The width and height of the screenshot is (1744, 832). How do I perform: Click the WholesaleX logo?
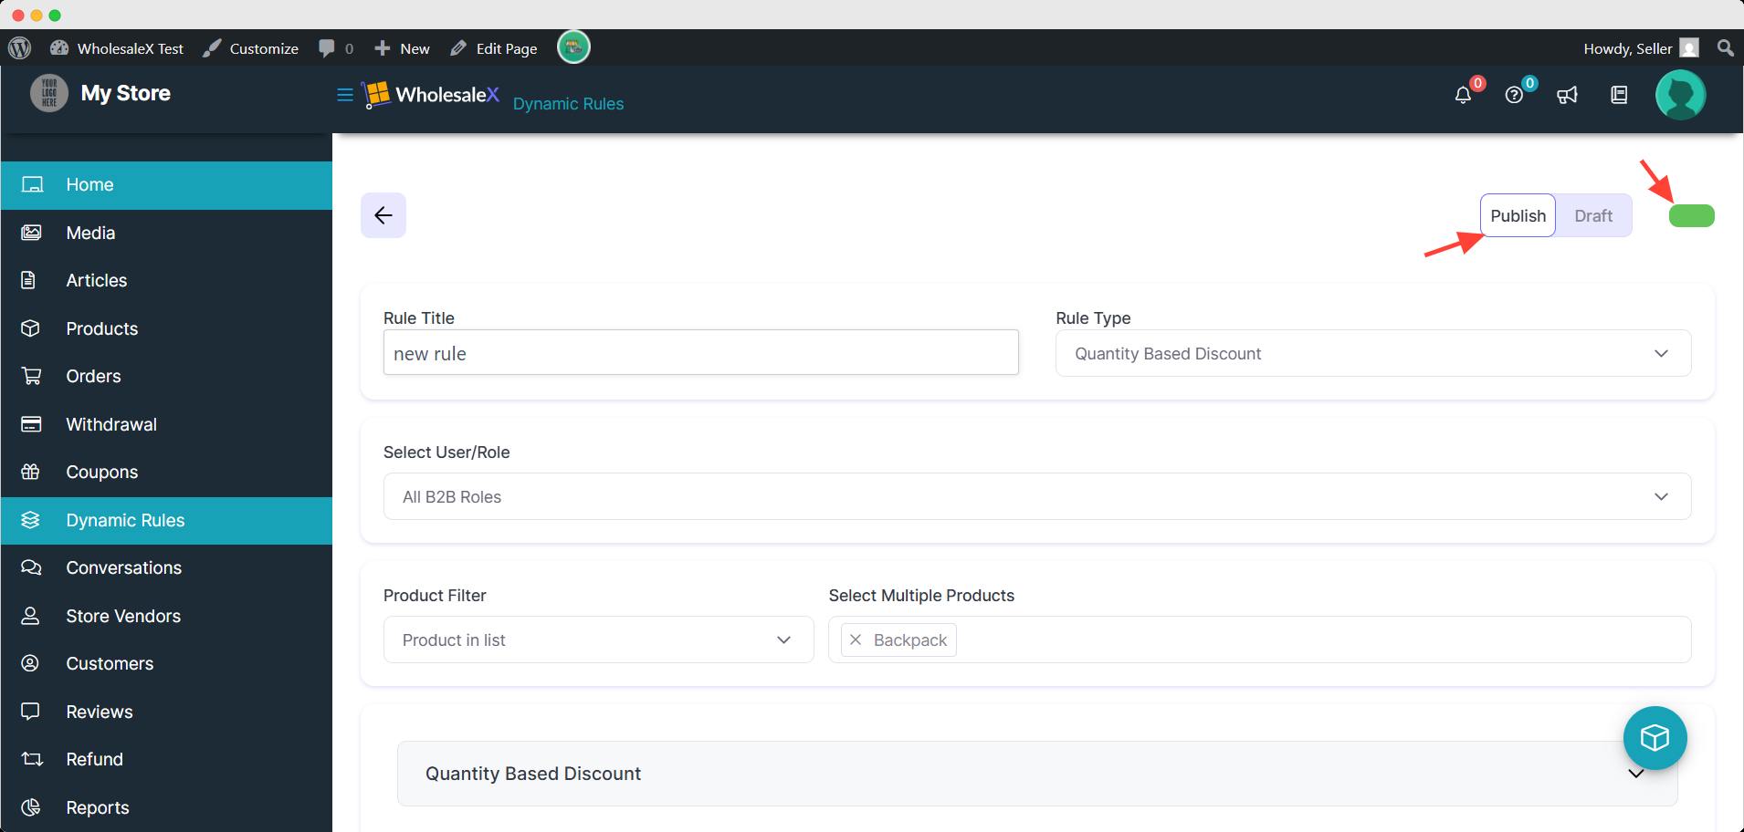(430, 94)
